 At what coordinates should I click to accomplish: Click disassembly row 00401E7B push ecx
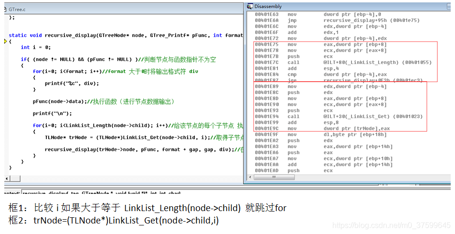294,56
